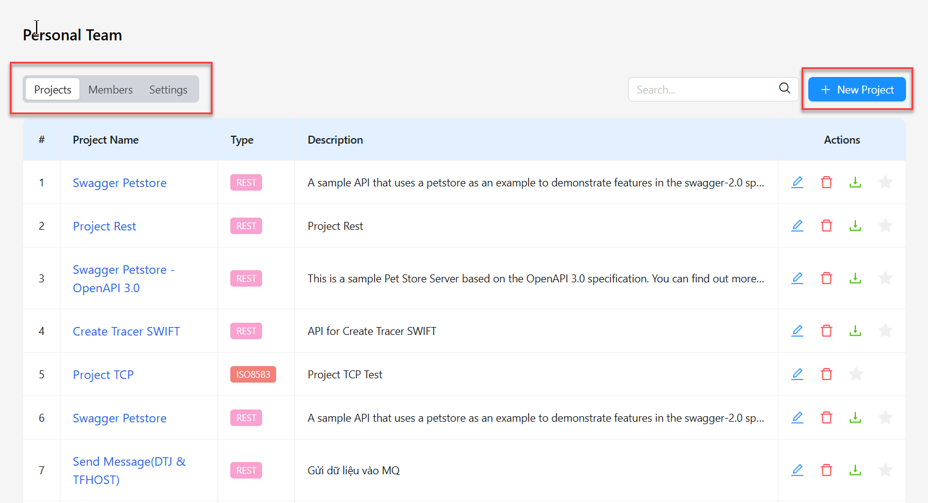Download the Swagger Petstore - OpenAPI 3.0 project
928x503 pixels.
coord(855,278)
